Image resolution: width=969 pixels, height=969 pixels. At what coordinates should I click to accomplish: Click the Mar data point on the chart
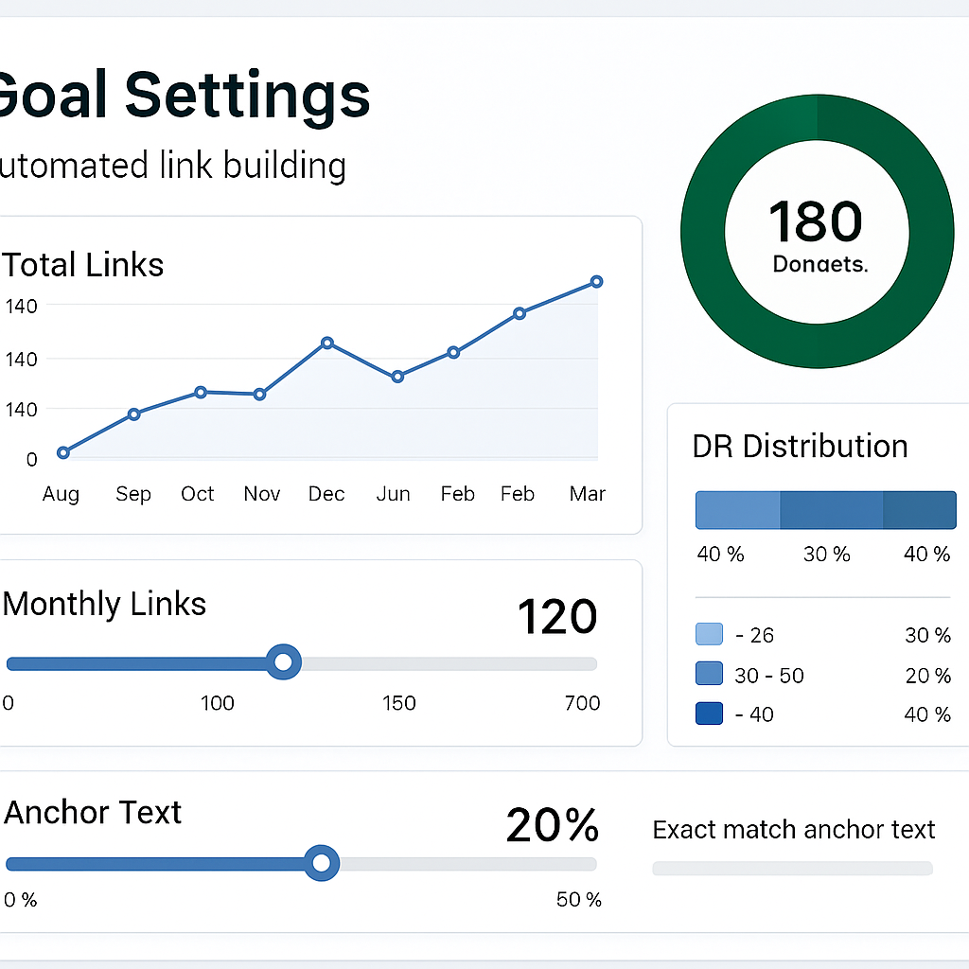click(596, 281)
